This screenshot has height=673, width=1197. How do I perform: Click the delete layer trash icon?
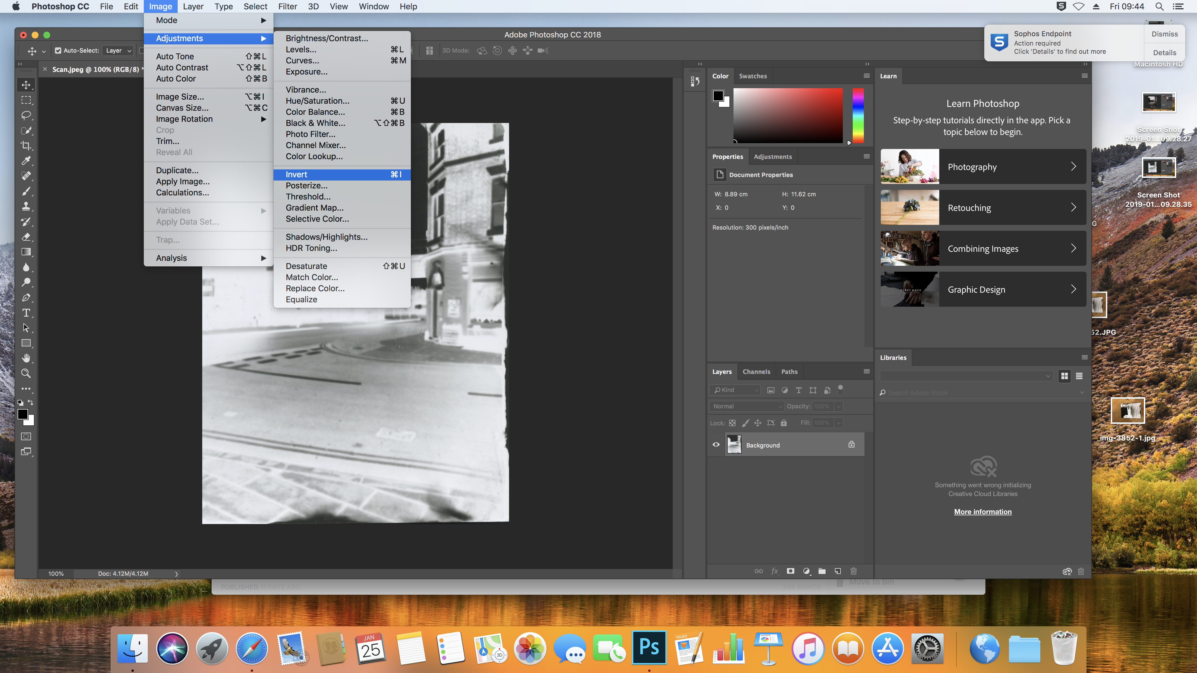(x=853, y=571)
